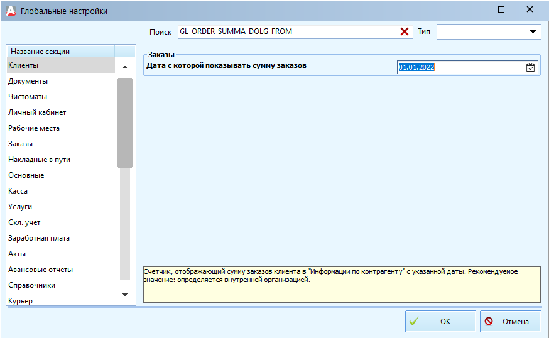Go to Личный кабинет section
Viewport: 549px width, 338px height.
(x=37, y=112)
